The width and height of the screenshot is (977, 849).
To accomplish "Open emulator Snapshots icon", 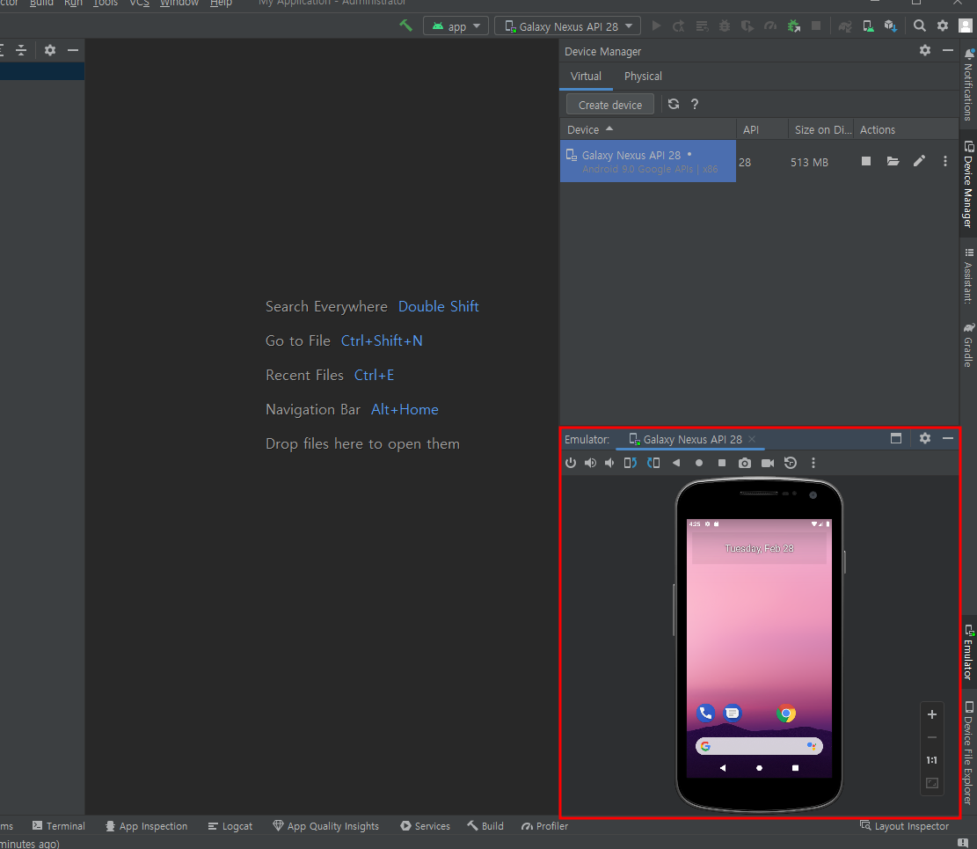I will [790, 463].
